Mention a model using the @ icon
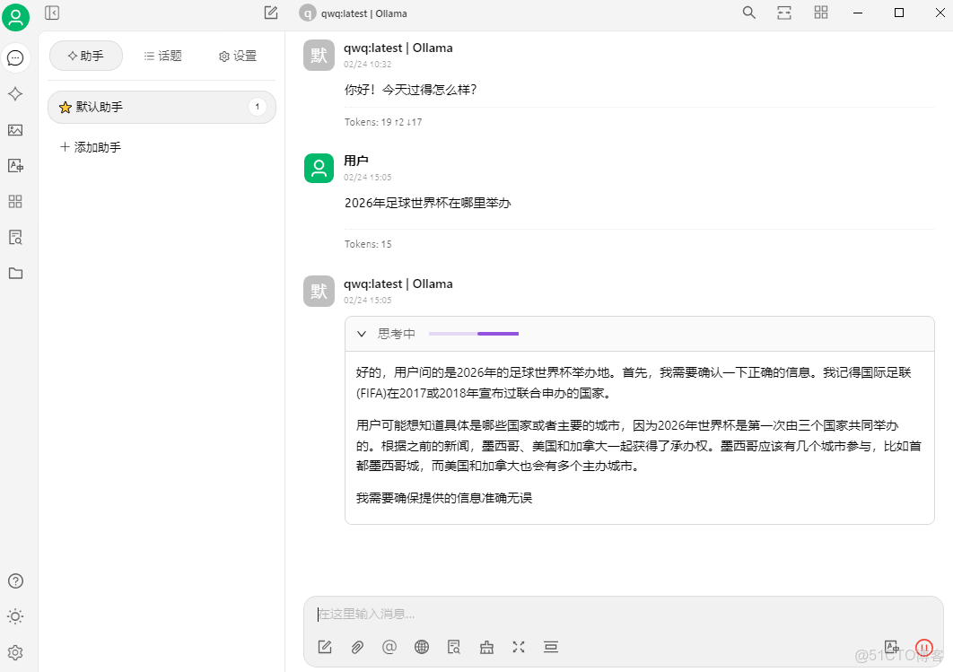This screenshot has height=672, width=953. [389, 646]
